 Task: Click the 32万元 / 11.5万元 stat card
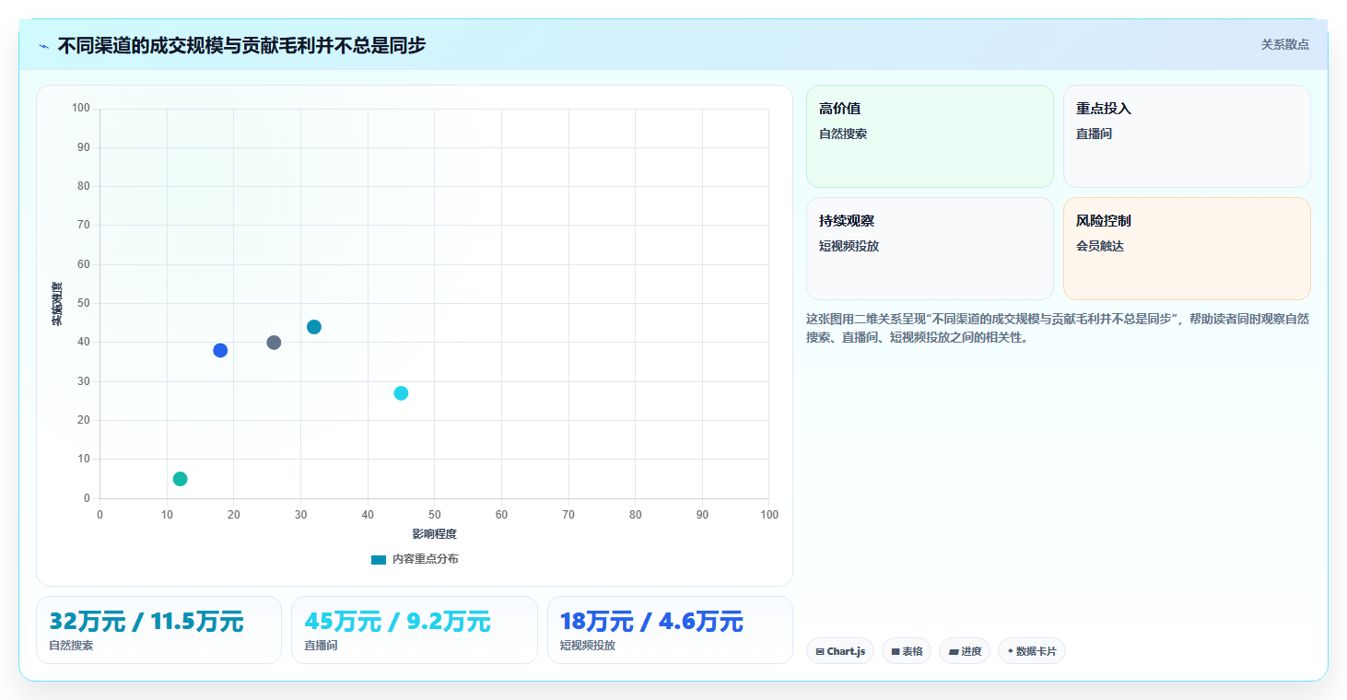pyautogui.click(x=158, y=630)
